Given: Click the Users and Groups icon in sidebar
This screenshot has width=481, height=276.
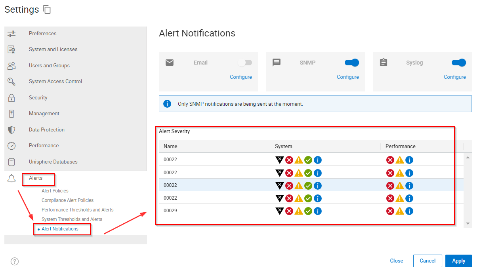Looking at the screenshot, I should pyautogui.click(x=12, y=65).
